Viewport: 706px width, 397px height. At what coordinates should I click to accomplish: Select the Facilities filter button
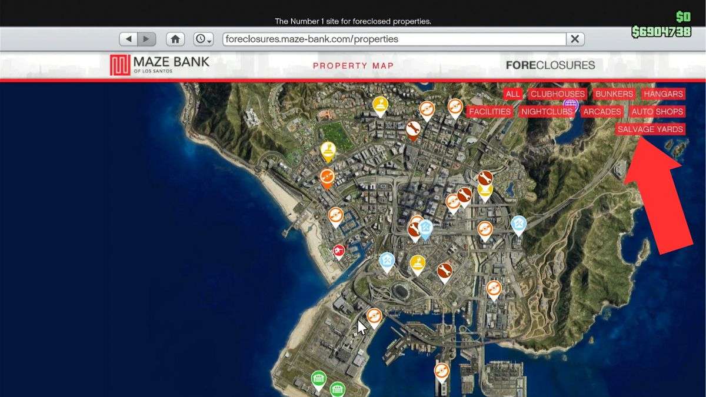(x=490, y=112)
